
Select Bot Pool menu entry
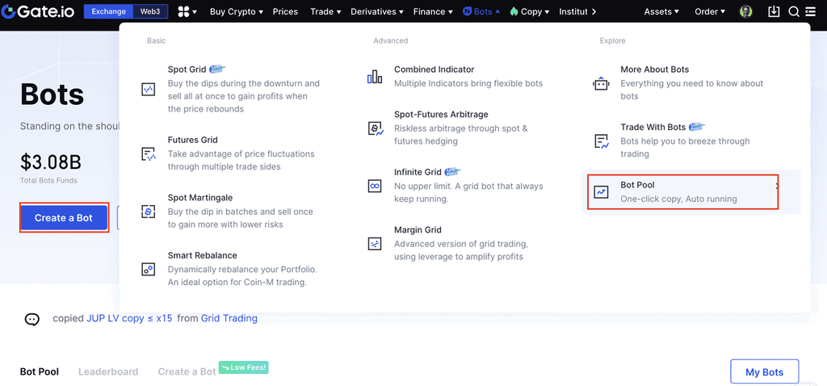(682, 191)
